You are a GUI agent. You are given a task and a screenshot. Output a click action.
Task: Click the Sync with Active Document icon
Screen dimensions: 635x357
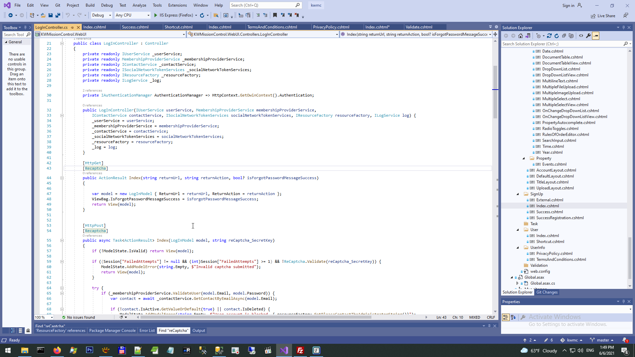click(x=549, y=36)
